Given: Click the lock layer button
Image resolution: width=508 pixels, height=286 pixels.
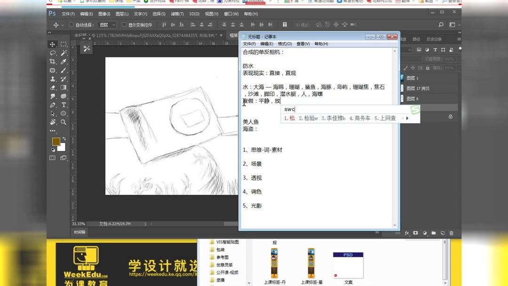Looking at the screenshot, I should pos(427,68).
